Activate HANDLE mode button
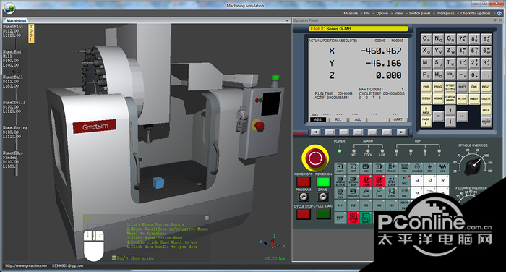This screenshot has width=506, height=272. [x=417, y=168]
